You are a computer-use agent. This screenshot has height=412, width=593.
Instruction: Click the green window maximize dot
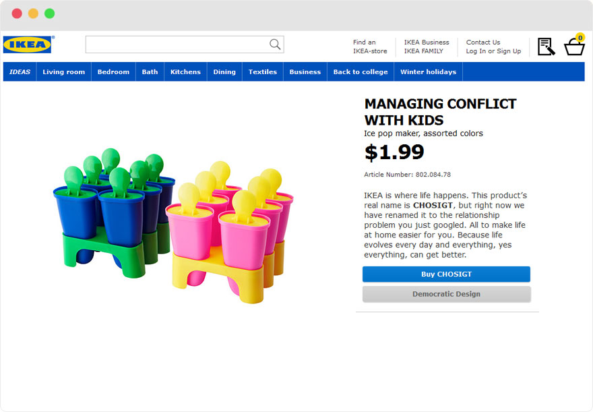50,13
